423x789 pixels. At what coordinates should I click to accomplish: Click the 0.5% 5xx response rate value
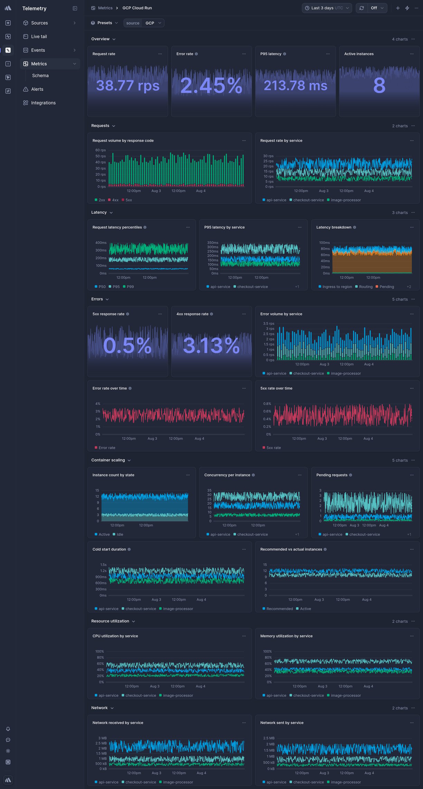pos(128,345)
